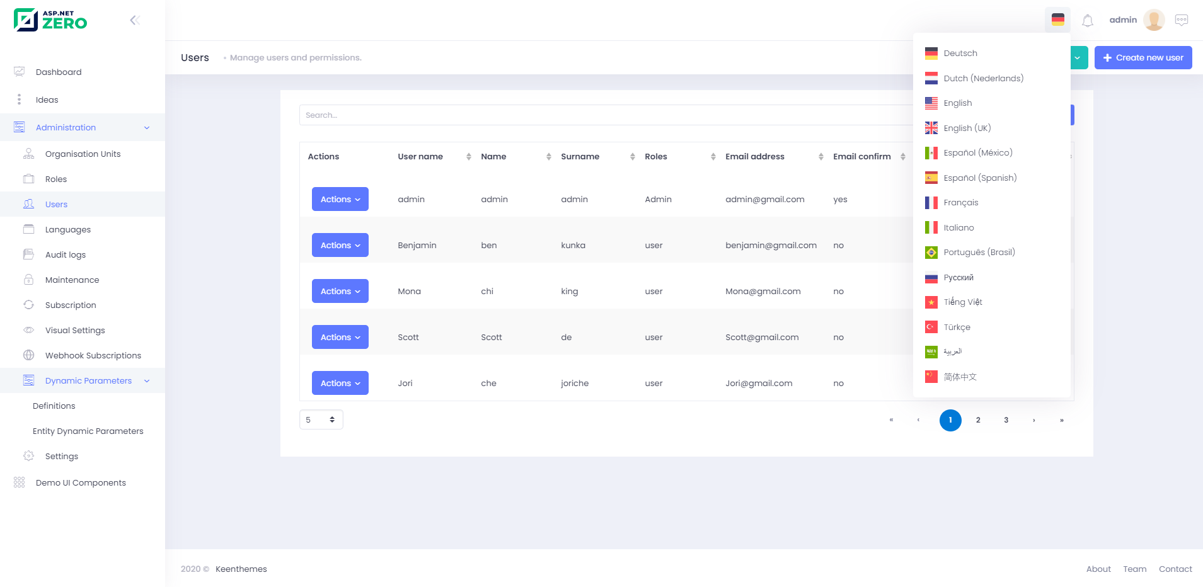Collapse the Dynamic Parameters submenu
Viewport: 1203px width, 587px height.
click(x=146, y=380)
